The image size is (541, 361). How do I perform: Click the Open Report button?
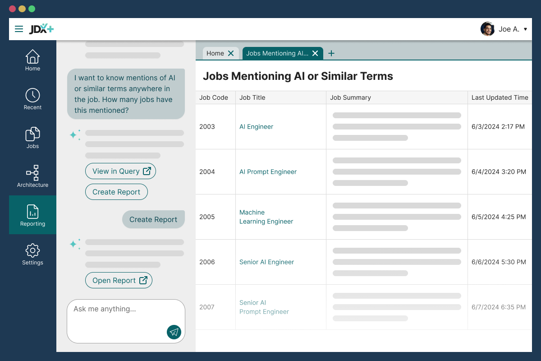(x=119, y=280)
